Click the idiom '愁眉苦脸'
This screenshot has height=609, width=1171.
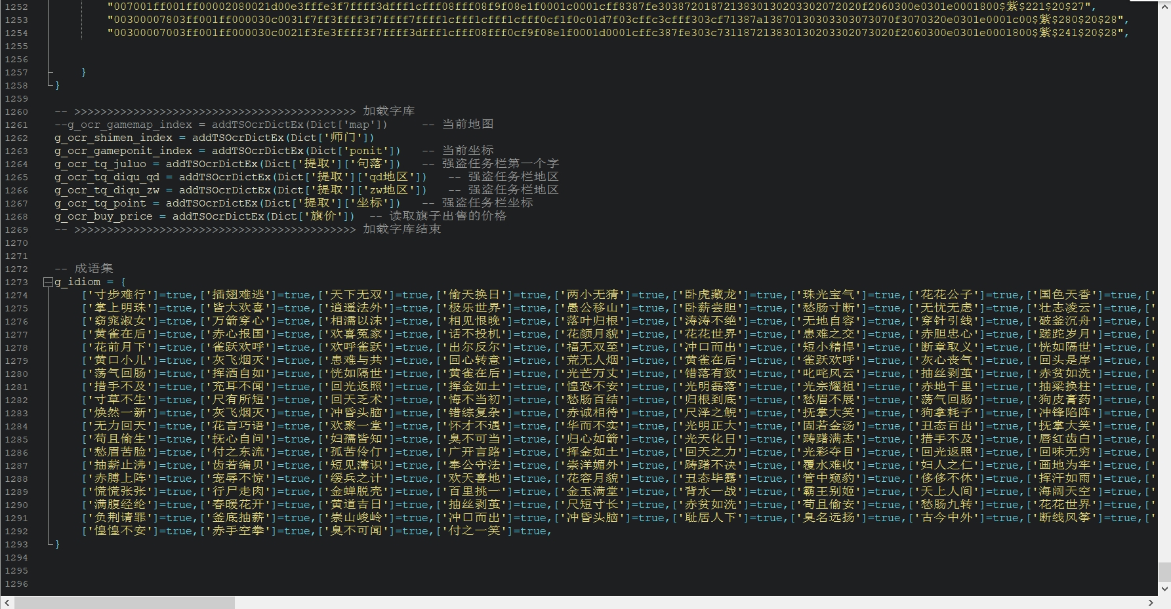tap(120, 452)
